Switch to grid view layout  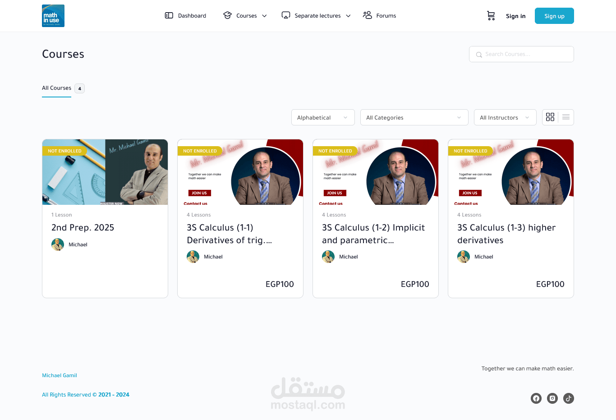[550, 117]
